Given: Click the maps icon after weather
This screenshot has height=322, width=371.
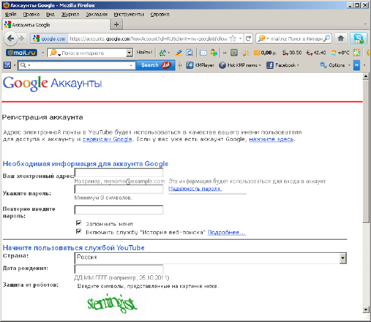Looking at the screenshot, I should click(357, 53).
